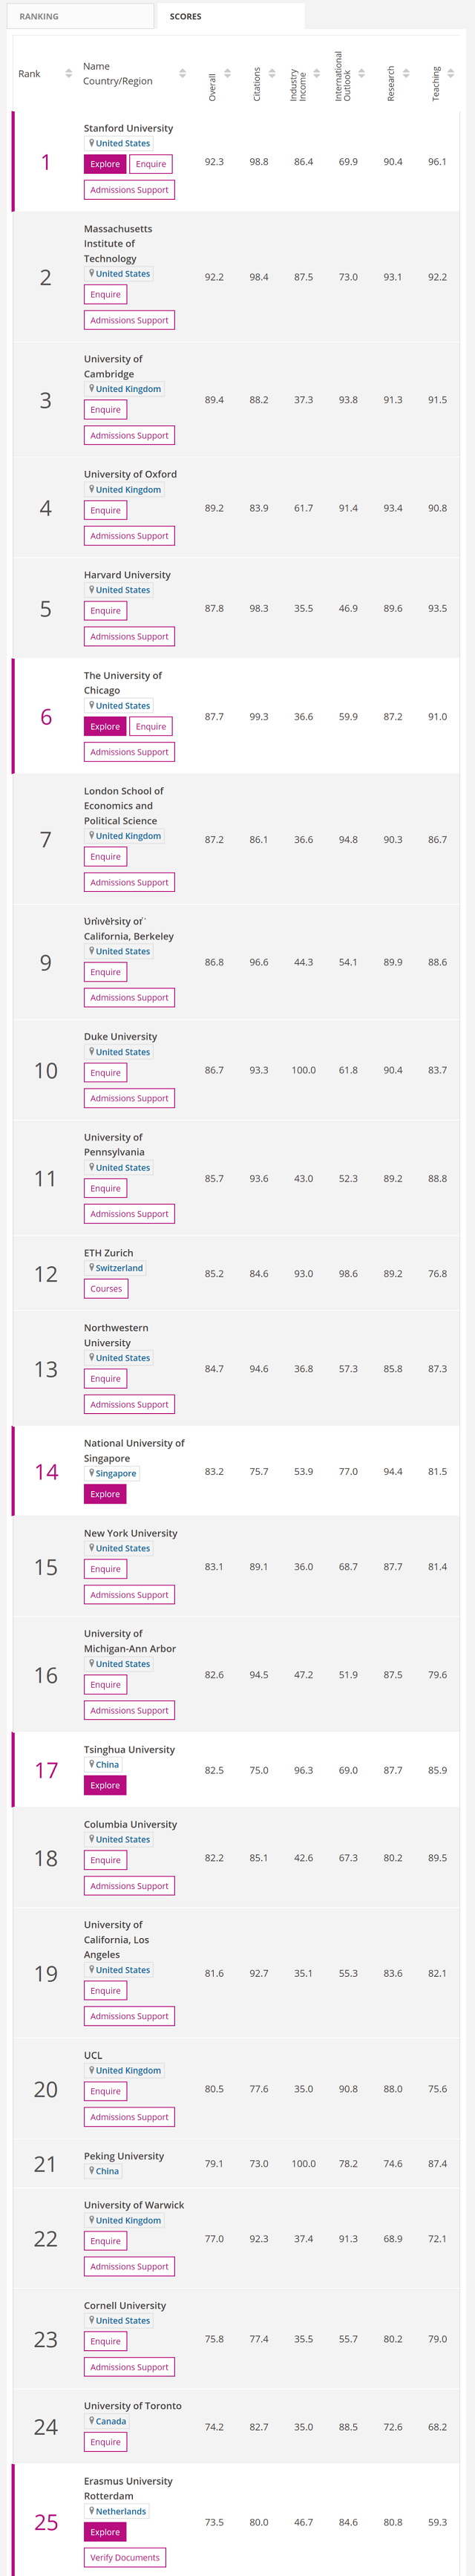Click Explore for Tsinghua University
The width and height of the screenshot is (475, 2576).
pos(105,1785)
